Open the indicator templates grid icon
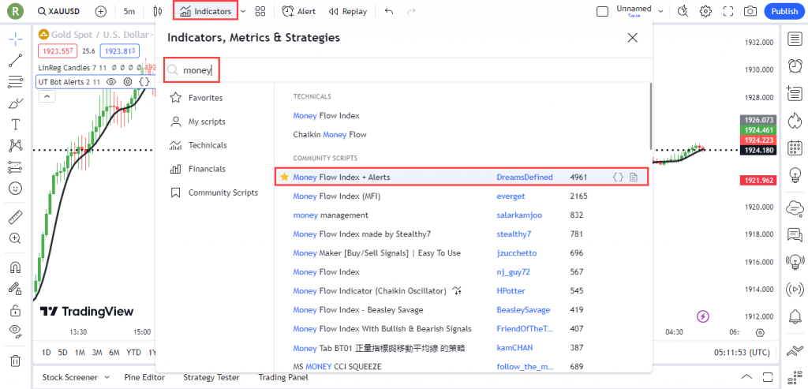This screenshot has height=389, width=808. click(260, 11)
